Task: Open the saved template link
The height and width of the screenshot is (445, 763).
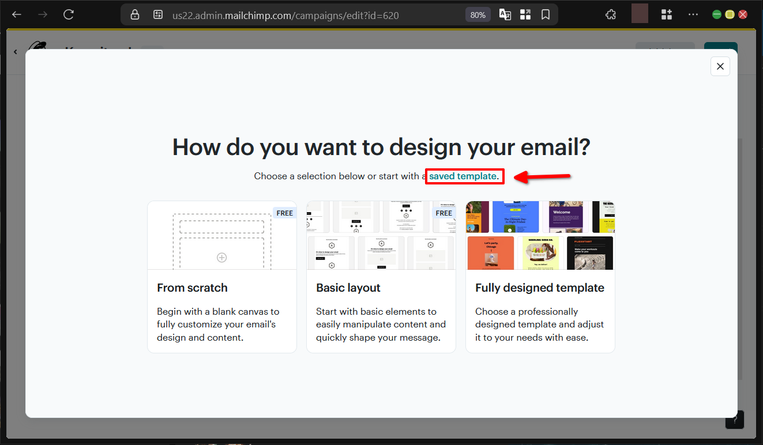Action: tap(463, 176)
